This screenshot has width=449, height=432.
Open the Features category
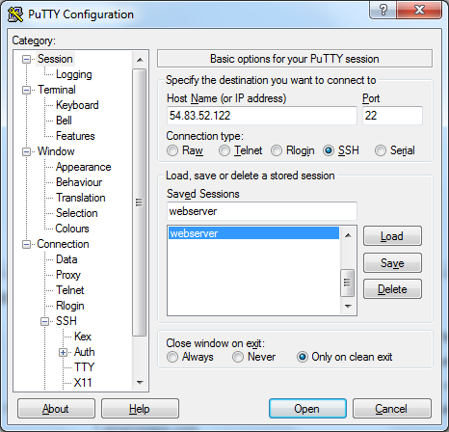[75, 136]
